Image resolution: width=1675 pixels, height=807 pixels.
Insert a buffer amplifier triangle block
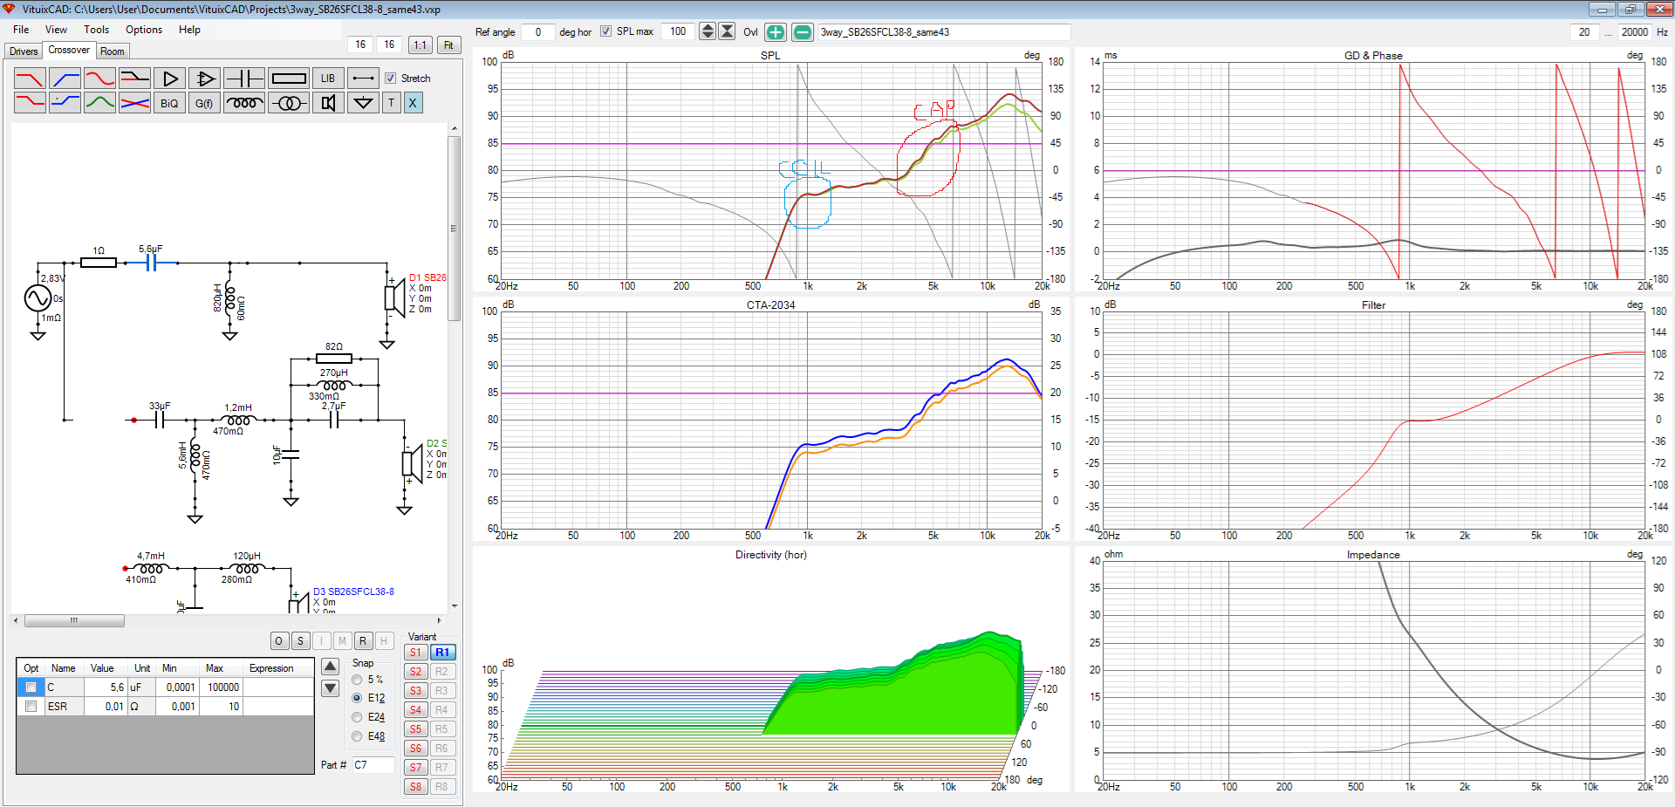[x=169, y=79]
